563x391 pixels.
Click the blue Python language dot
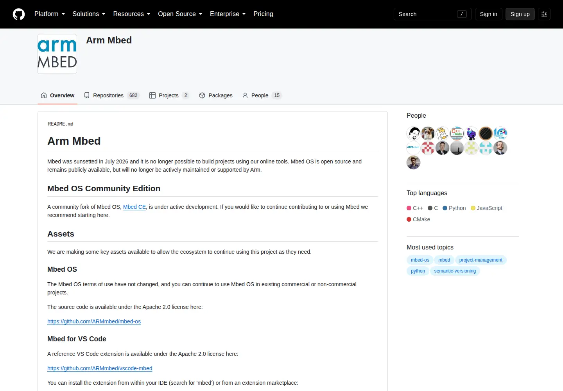(x=445, y=208)
